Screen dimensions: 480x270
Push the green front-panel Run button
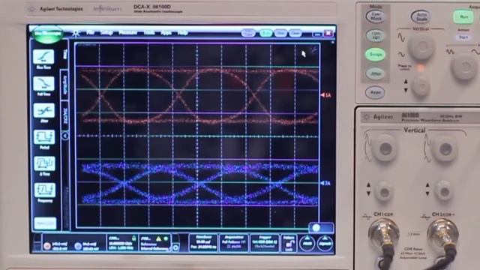[x=463, y=16]
